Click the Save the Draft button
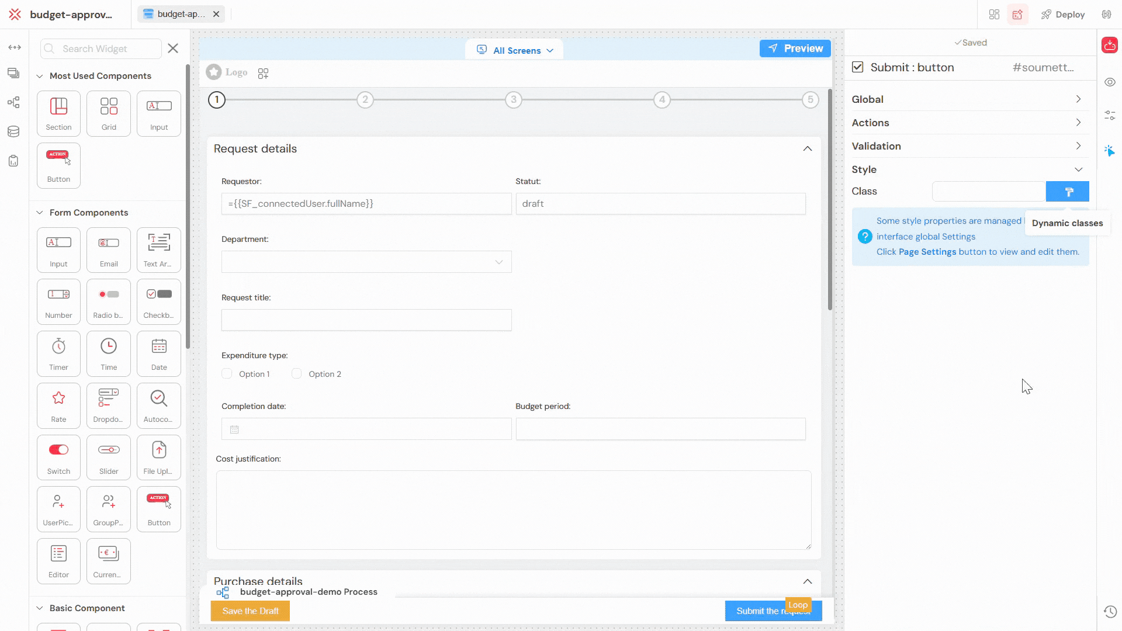1122x631 pixels. coord(250,611)
